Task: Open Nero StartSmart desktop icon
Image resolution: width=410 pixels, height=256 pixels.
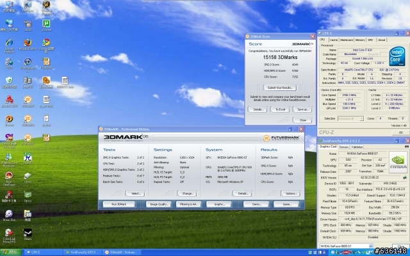Action: [9, 179]
